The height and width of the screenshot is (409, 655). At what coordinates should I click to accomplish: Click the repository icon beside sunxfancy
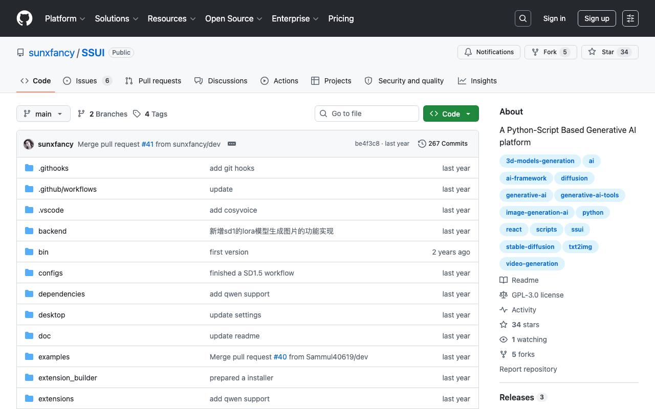tap(20, 53)
